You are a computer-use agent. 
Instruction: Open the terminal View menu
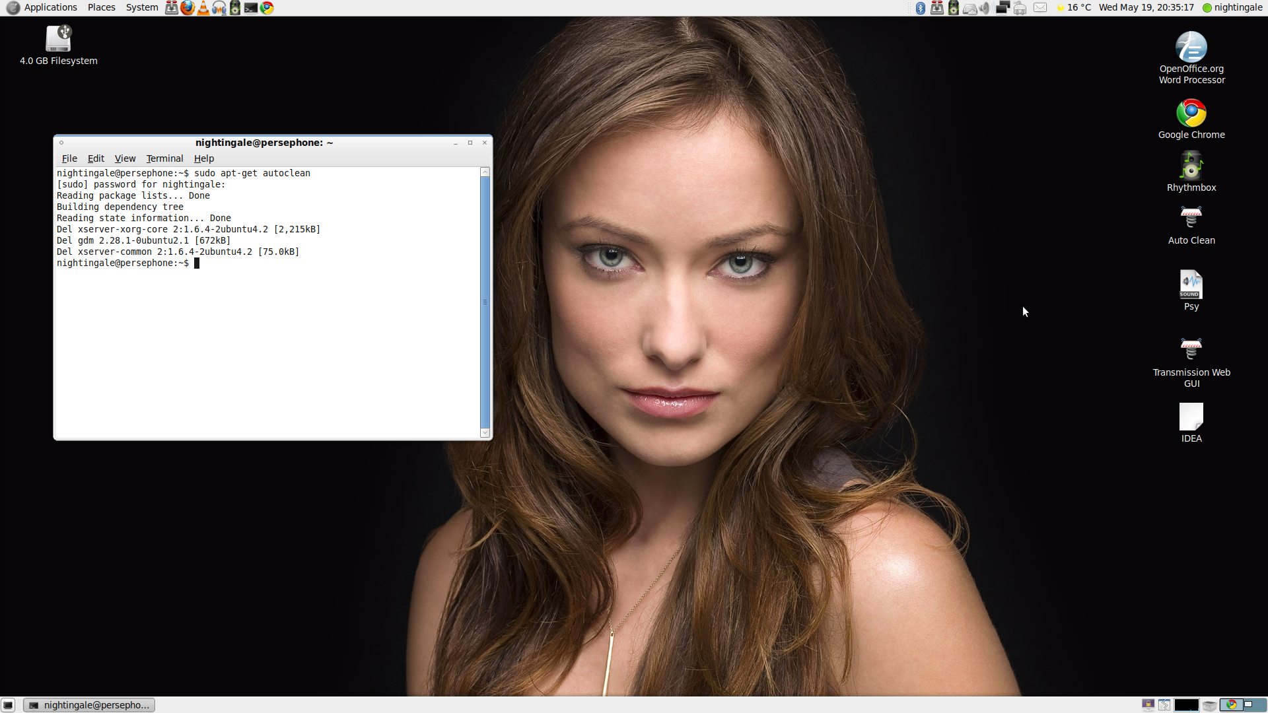click(x=125, y=158)
